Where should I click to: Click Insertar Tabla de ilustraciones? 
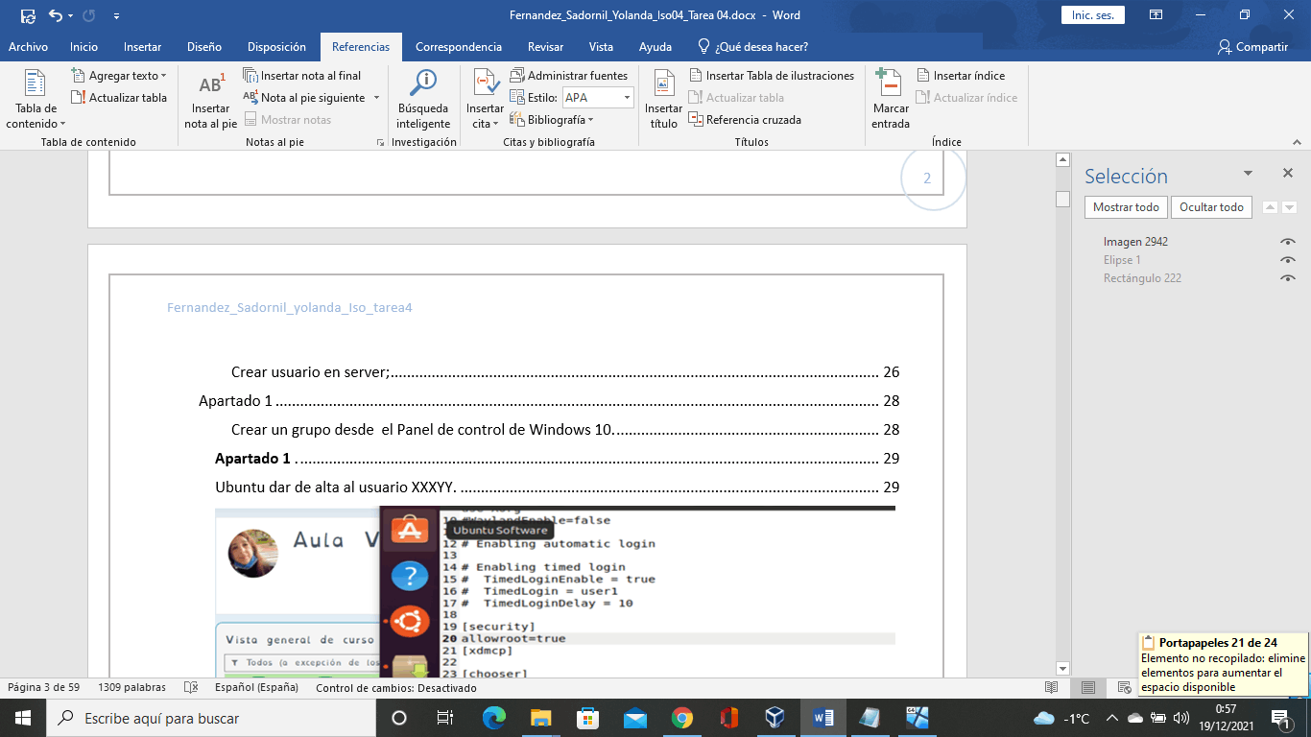point(772,76)
